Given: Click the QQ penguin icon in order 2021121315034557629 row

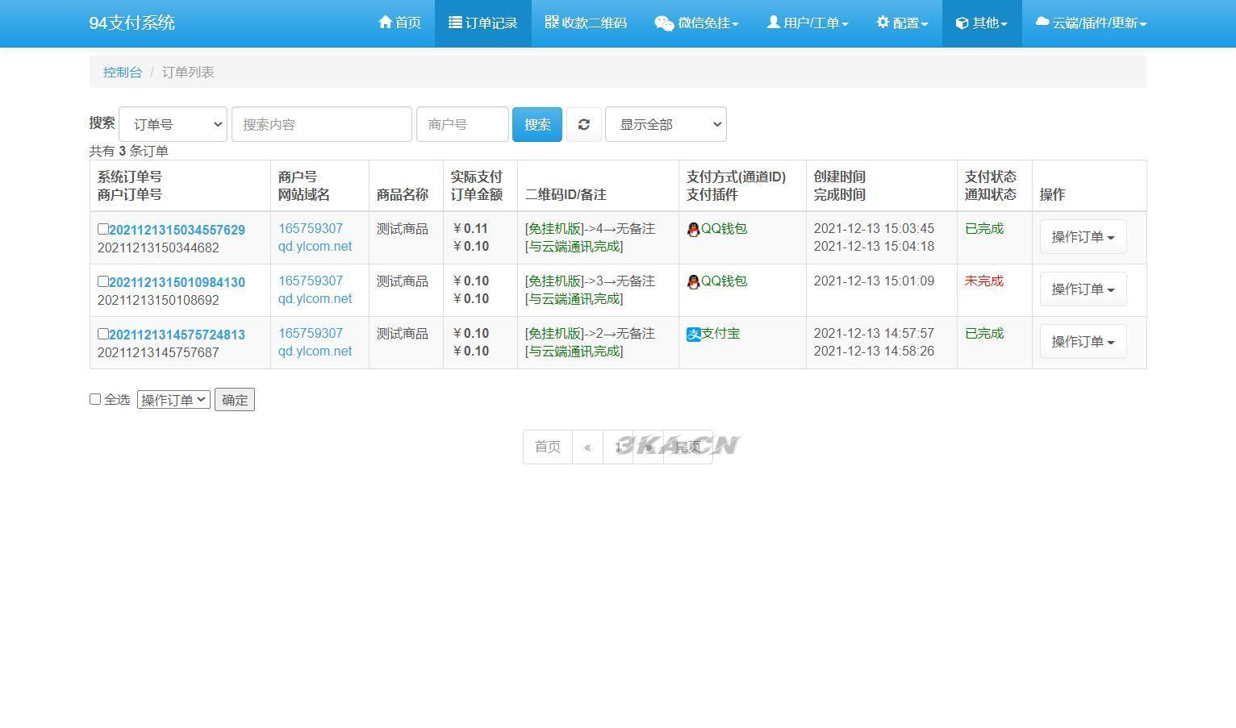Looking at the screenshot, I should [x=693, y=230].
